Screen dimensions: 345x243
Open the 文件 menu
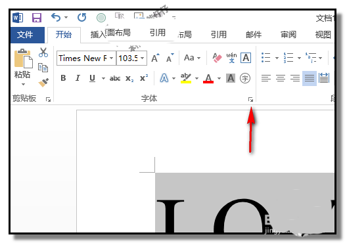pos(28,35)
